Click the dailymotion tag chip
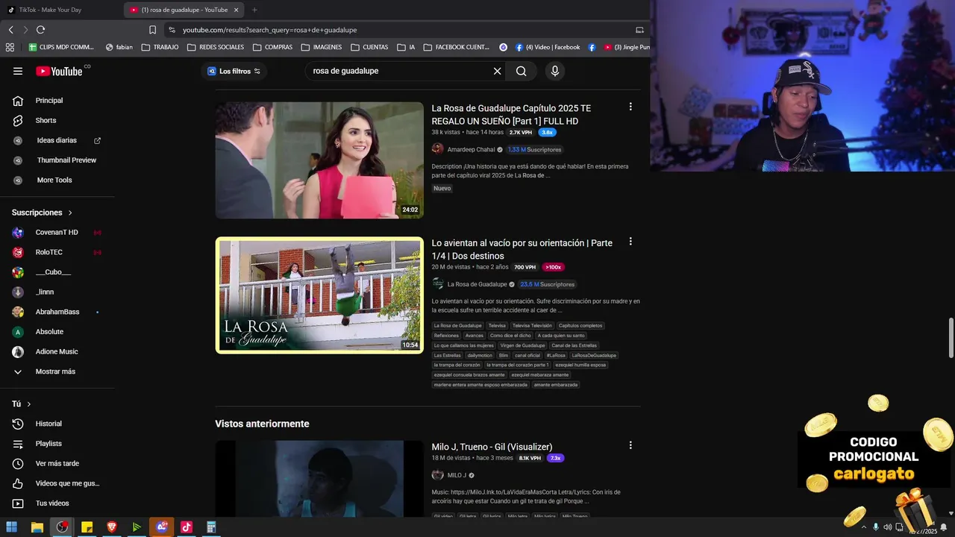 coord(480,355)
